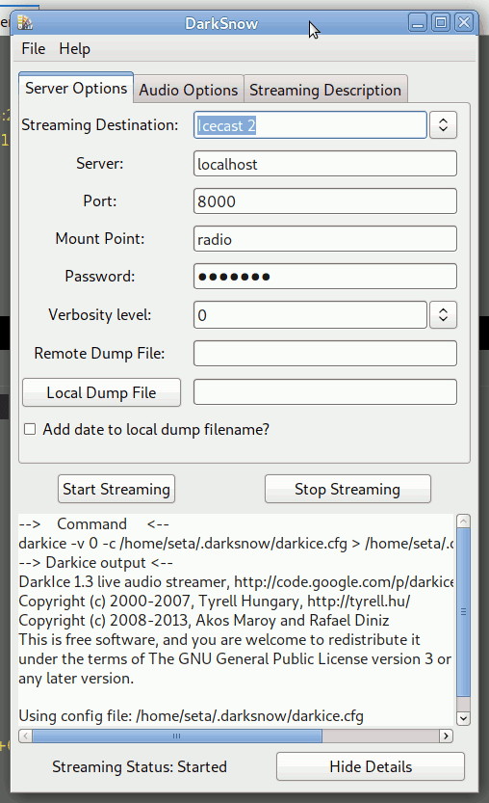
Task: Click the local dump file path field
Action: pyautogui.click(x=324, y=392)
